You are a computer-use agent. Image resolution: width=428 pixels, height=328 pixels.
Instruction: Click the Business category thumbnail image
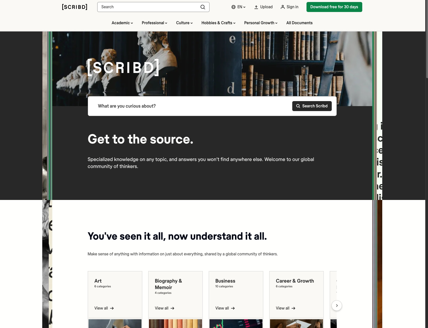coord(236,324)
